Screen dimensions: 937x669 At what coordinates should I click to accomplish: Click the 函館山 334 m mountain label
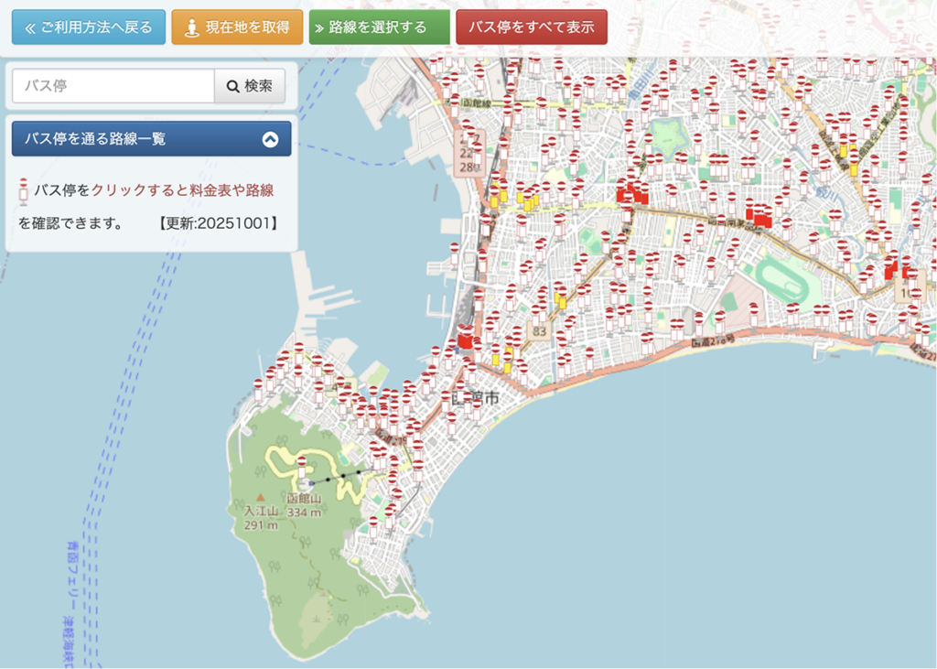coord(304,506)
